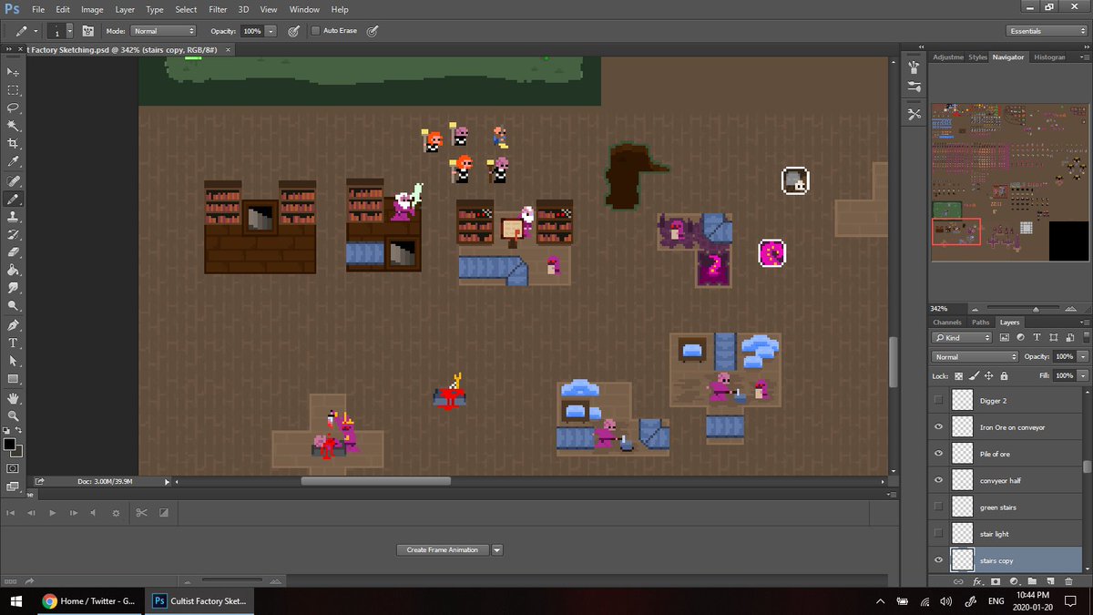
Task: Select the Eyedropper tool
Action: (x=14, y=161)
